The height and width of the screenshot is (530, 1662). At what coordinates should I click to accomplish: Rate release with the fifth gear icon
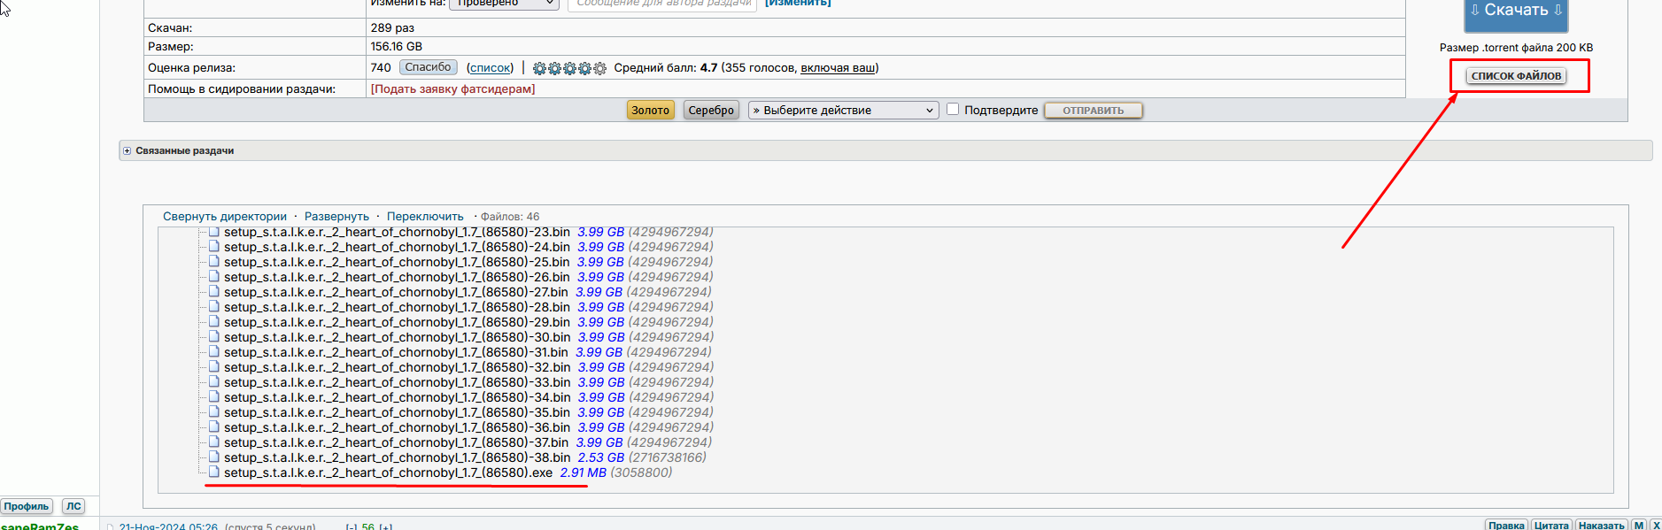pos(599,68)
